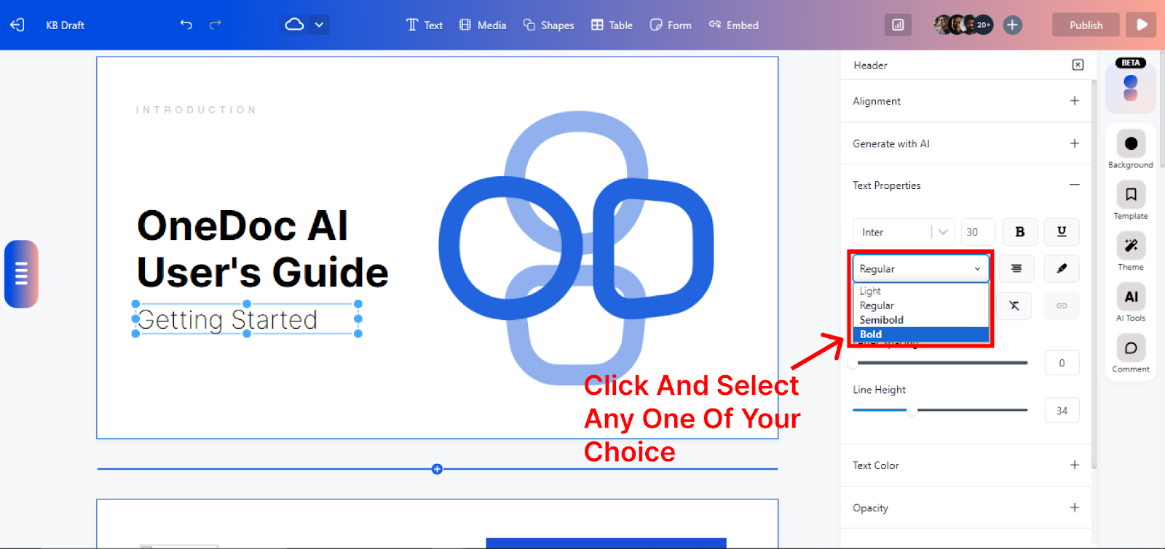
Task: Click the KB Draft document title
Action: pyautogui.click(x=65, y=25)
